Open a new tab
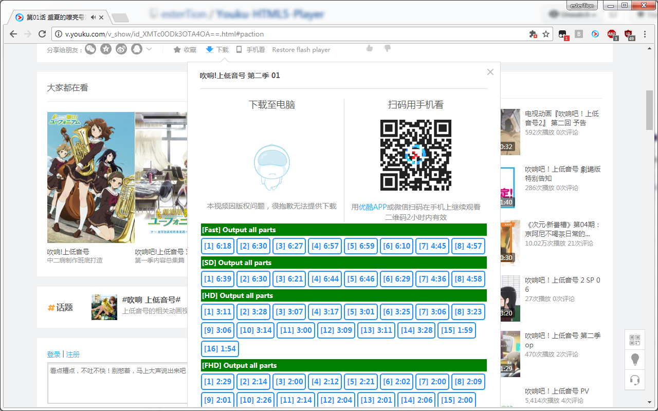The image size is (658, 411). pyautogui.click(x=120, y=18)
